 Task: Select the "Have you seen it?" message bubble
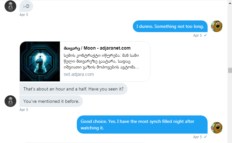[73, 89]
